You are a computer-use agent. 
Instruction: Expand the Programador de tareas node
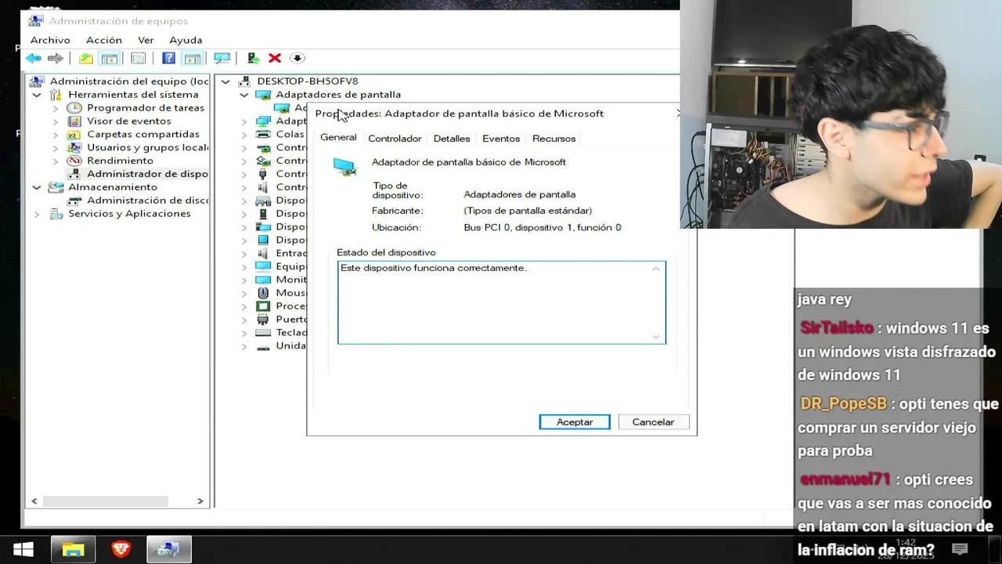pos(56,108)
